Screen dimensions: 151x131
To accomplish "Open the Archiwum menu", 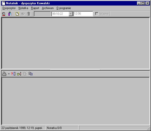I will pyautogui.click(x=48, y=8).
